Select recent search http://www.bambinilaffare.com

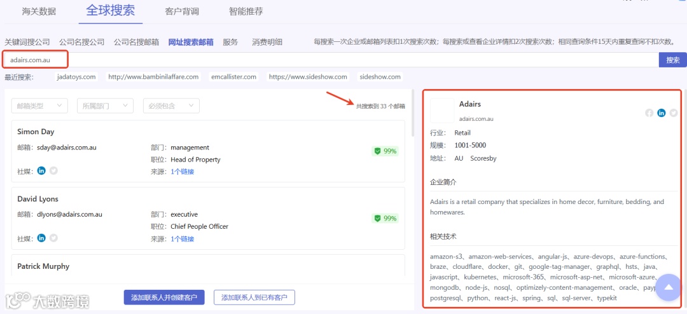[153, 77]
